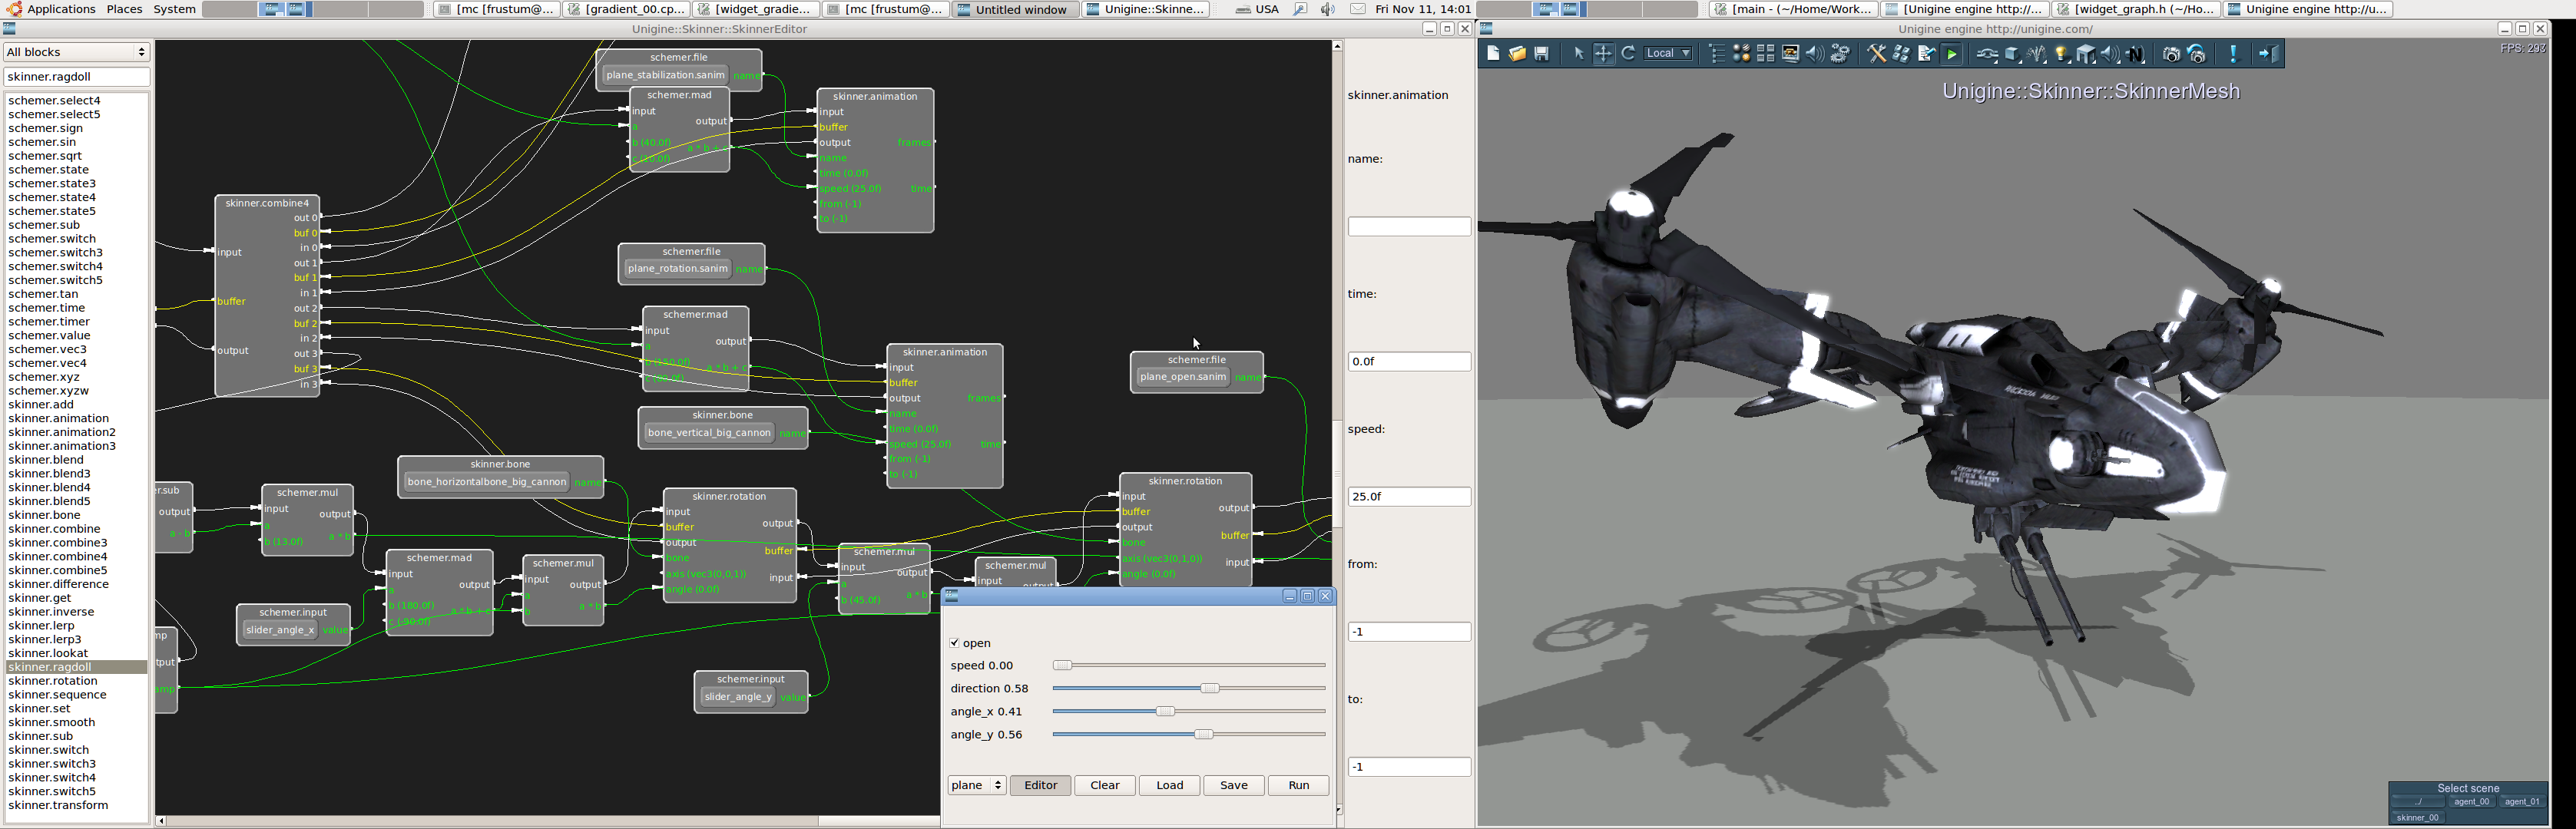
Task: Click the direction slider handle
Action: point(1210,688)
